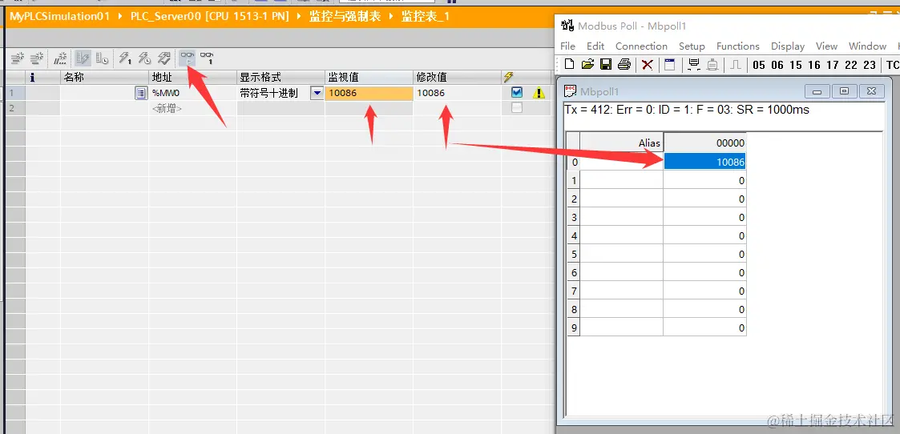Select Modbus Poll register 0 value 10086
The width and height of the screenshot is (900, 434).
[x=704, y=162]
